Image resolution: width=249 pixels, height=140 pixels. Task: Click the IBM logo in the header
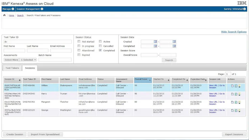(x=242, y=3)
